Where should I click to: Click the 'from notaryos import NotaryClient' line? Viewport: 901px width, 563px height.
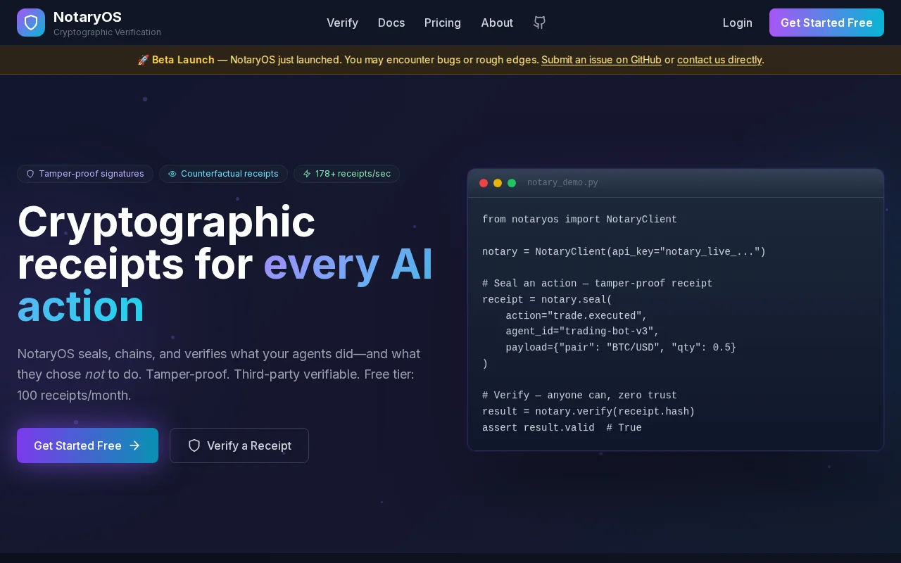point(579,220)
